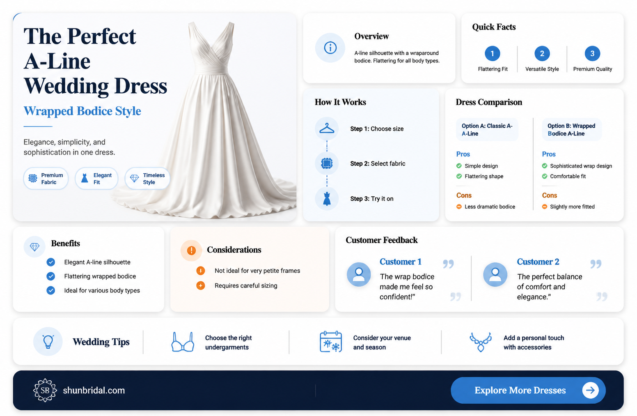The width and height of the screenshot is (637, 416).
Task: Click the Dress Comparison heading
Action: (489, 102)
